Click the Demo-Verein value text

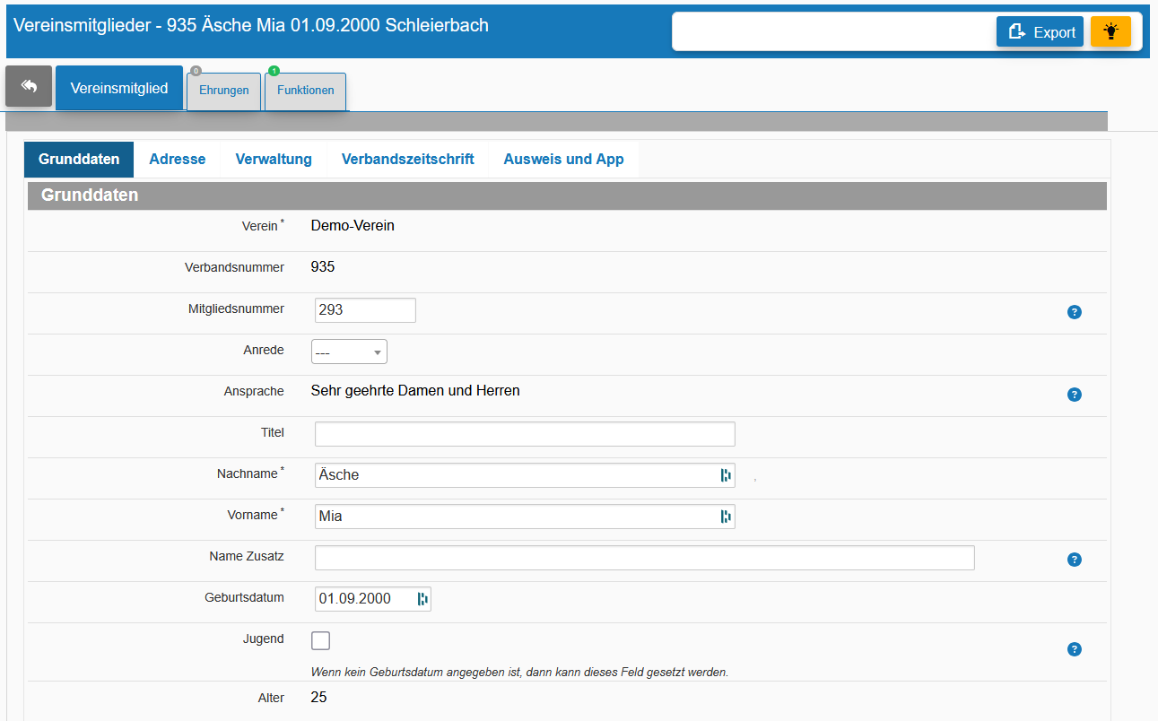pyautogui.click(x=353, y=225)
